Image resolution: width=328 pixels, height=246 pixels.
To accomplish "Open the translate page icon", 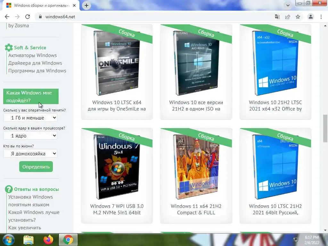I will (277, 17).
